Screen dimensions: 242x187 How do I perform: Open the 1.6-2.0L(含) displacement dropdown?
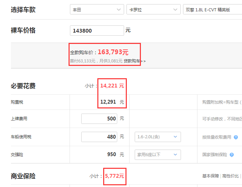(158, 137)
